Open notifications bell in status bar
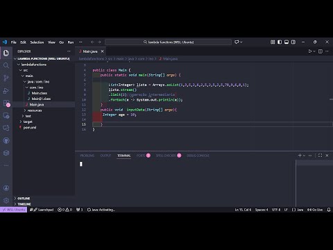The image size is (333, 250). [329, 210]
